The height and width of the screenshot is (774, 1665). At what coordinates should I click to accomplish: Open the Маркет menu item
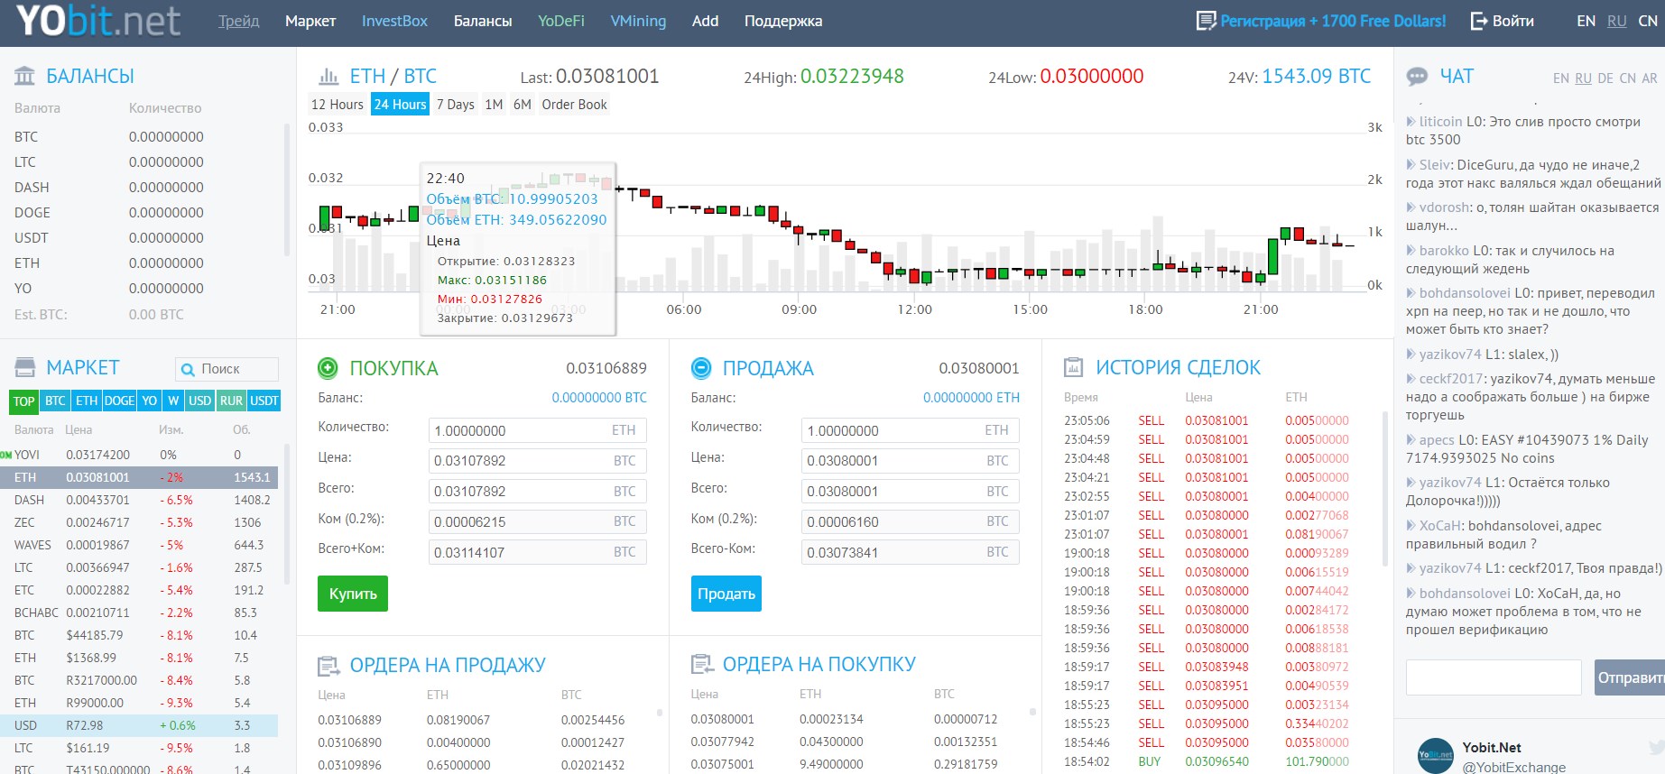[x=310, y=21]
